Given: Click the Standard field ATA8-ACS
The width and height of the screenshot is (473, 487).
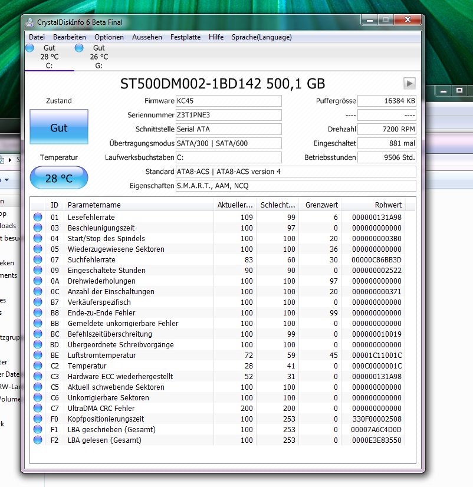Looking at the screenshot, I should tap(296, 172).
